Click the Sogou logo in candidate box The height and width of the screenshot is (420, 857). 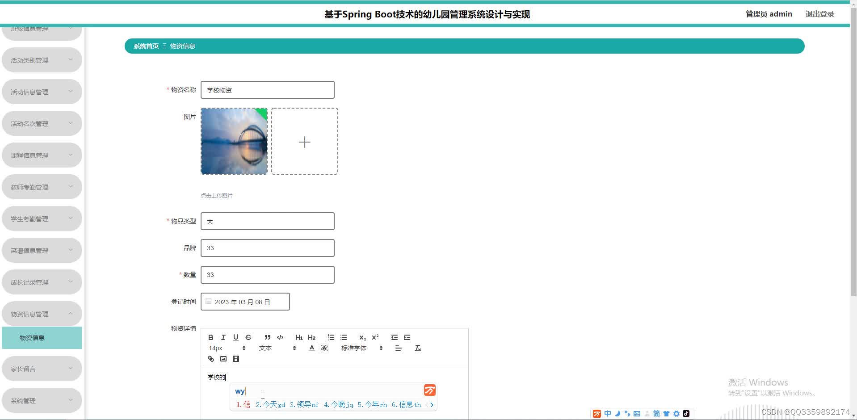tap(429, 391)
